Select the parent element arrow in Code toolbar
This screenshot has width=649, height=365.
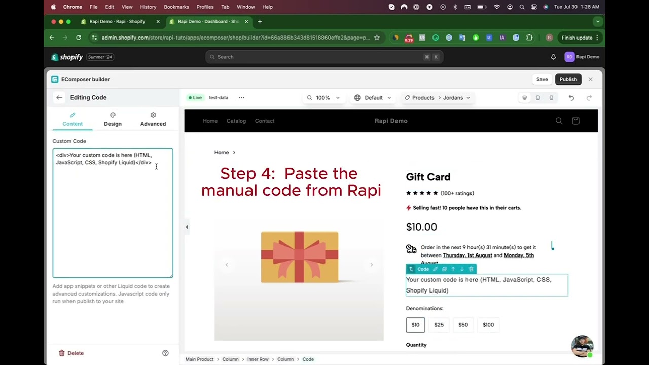click(x=411, y=269)
